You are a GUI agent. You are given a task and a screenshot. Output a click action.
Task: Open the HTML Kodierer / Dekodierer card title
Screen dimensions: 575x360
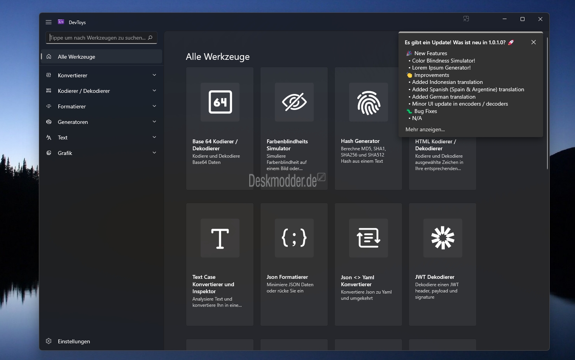(x=435, y=145)
